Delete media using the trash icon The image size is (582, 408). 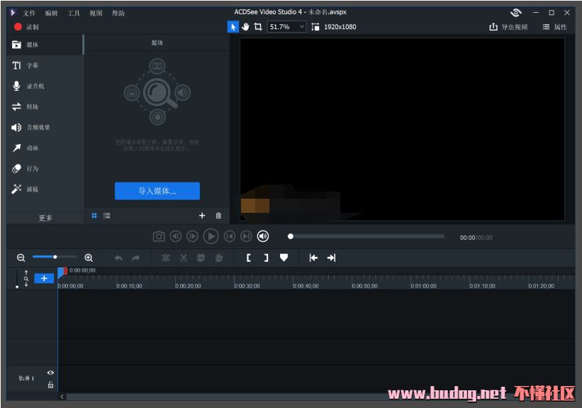(218, 216)
